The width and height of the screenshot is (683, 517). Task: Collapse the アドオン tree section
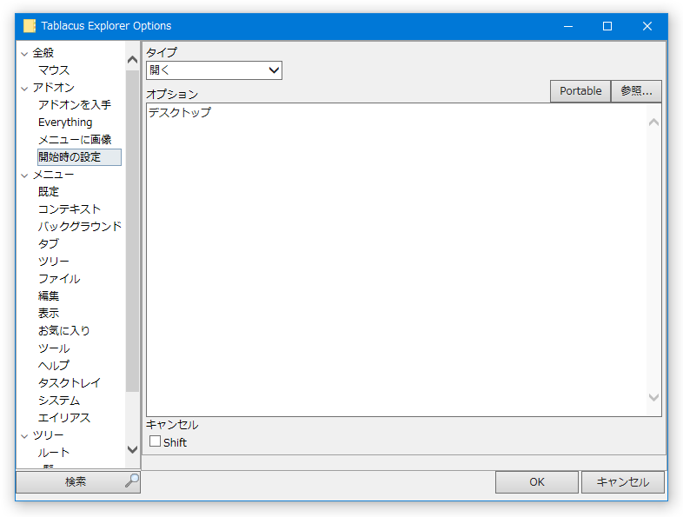pos(24,89)
